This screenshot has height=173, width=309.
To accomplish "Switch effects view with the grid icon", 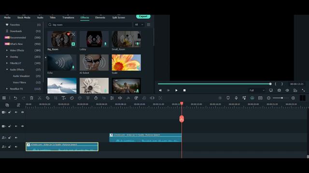I will click(149, 25).
